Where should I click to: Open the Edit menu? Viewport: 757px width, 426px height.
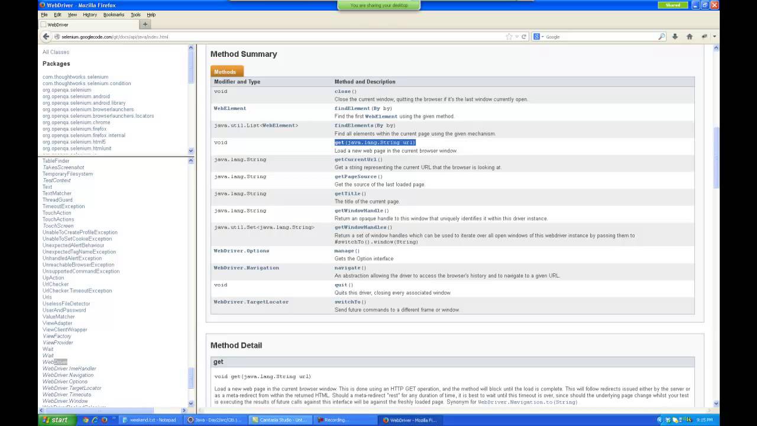[57, 15]
